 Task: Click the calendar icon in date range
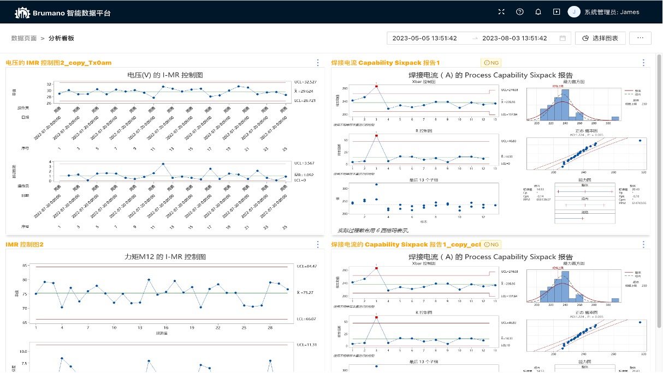point(563,38)
